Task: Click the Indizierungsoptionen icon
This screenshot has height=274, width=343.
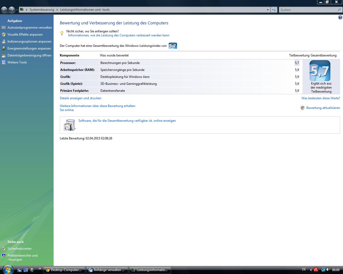Action: point(3,41)
